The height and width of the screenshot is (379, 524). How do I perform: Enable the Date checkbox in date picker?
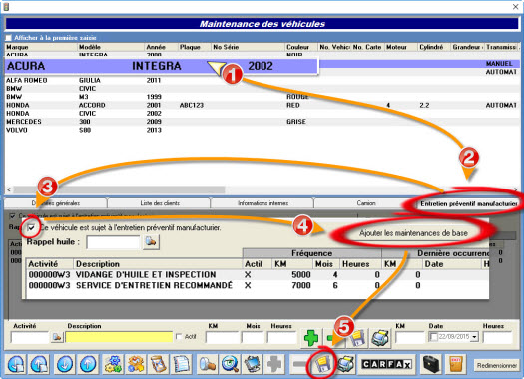pos(433,336)
